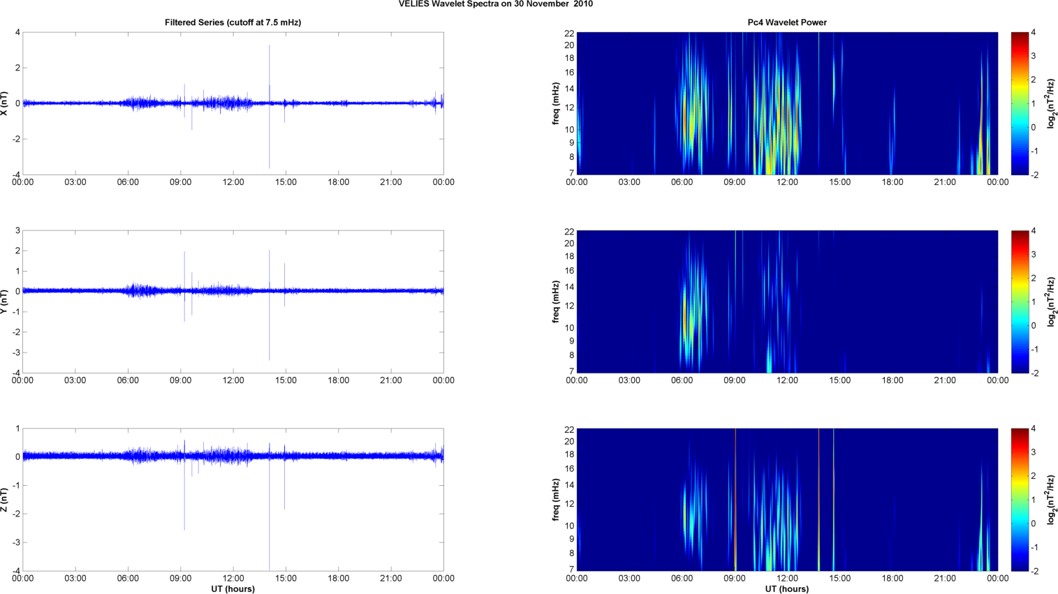Click the middle wavelet plot colorbar
The height and width of the screenshot is (594, 1058).
click(1020, 302)
